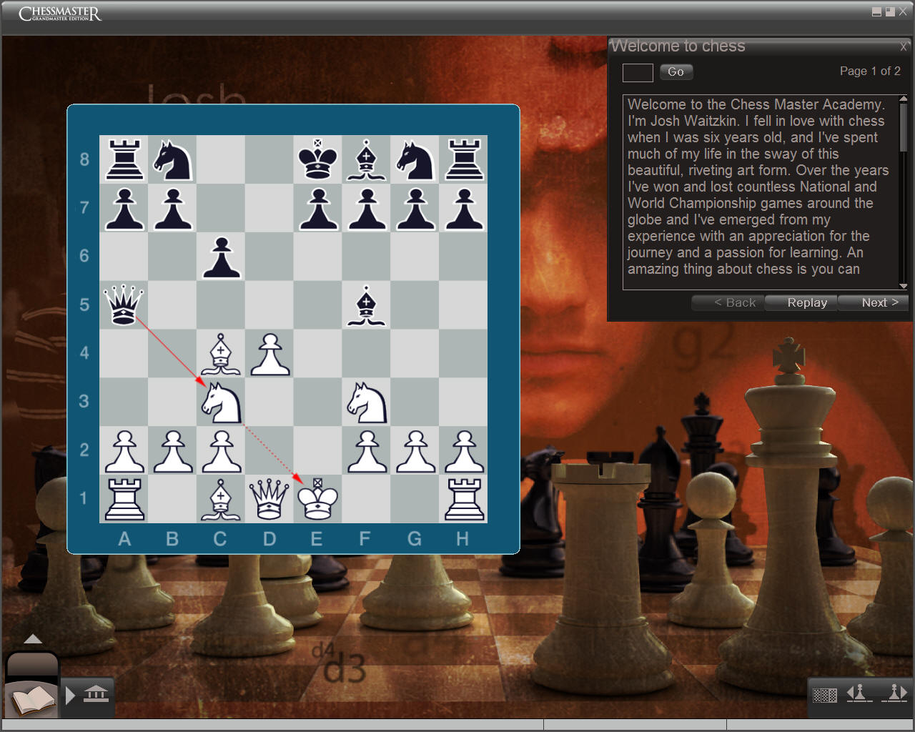The height and width of the screenshot is (732, 915).
Task: Close the Welcome to chess panel
Action: [903, 46]
